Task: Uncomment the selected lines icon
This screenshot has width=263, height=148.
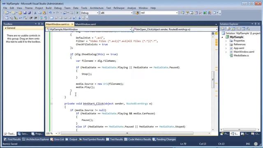Action: tap(46, 18)
